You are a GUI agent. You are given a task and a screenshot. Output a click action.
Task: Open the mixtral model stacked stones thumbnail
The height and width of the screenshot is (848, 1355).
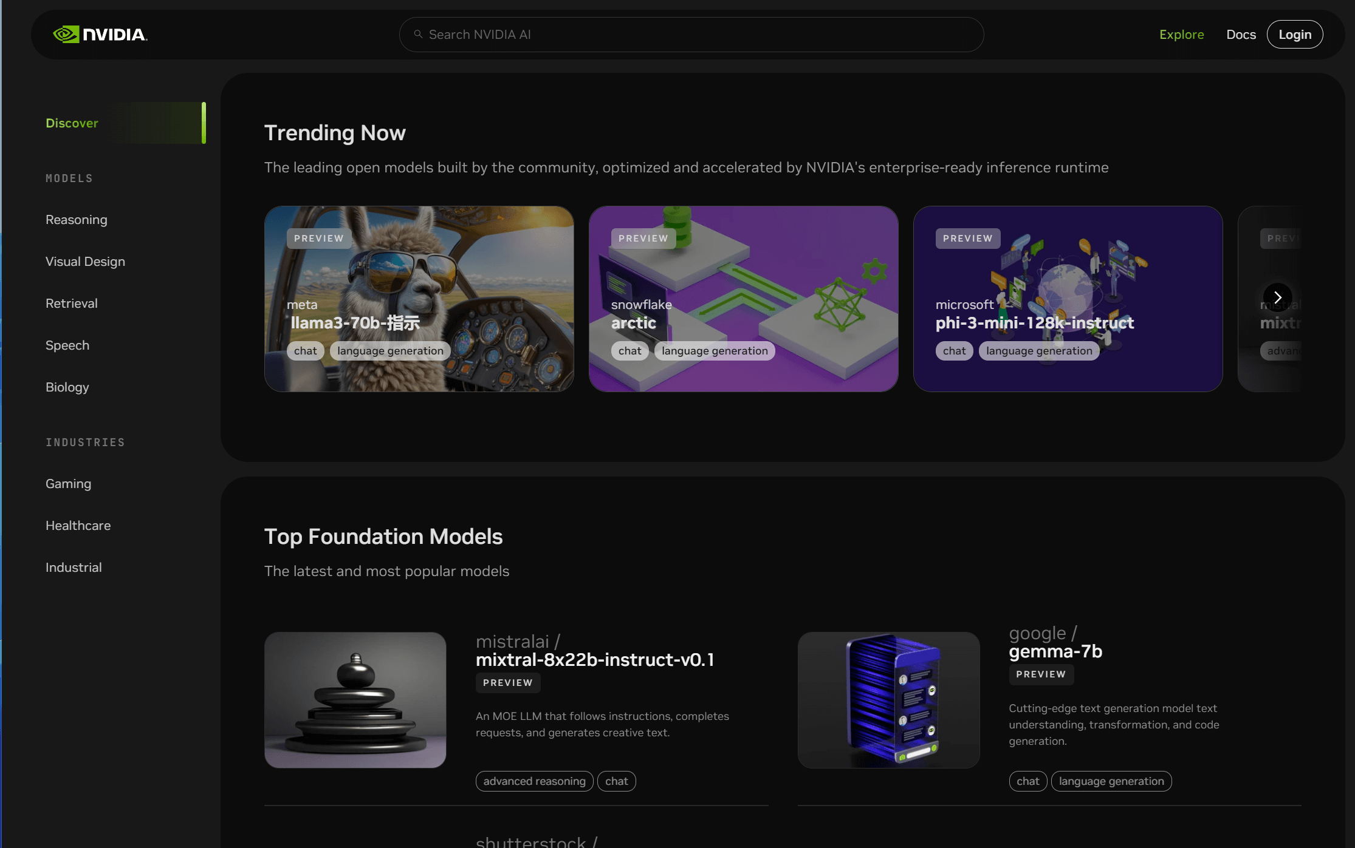[x=355, y=700]
